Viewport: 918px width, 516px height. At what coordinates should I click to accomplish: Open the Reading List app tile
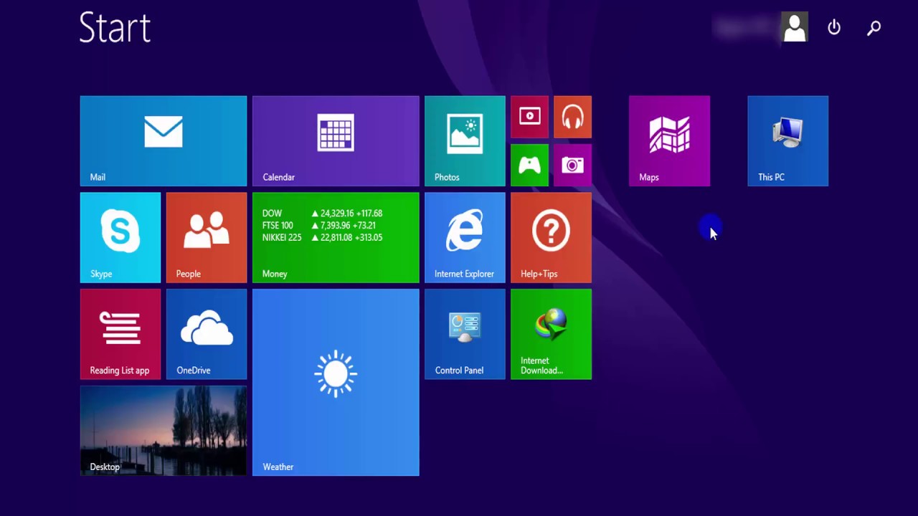click(x=120, y=334)
